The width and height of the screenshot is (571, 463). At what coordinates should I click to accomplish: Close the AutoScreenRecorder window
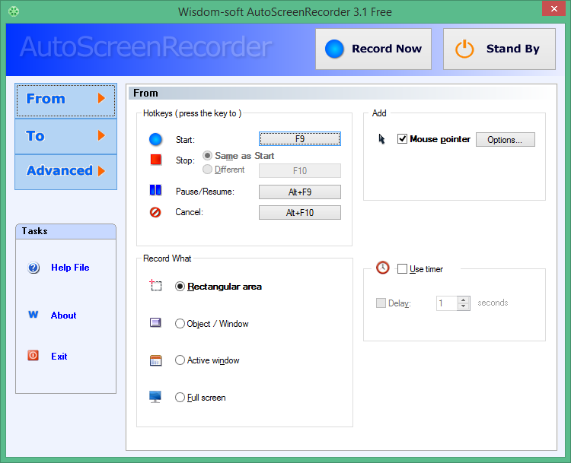coord(554,8)
